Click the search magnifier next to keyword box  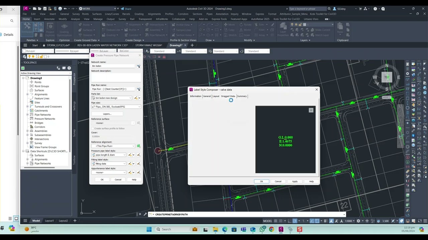329,9
